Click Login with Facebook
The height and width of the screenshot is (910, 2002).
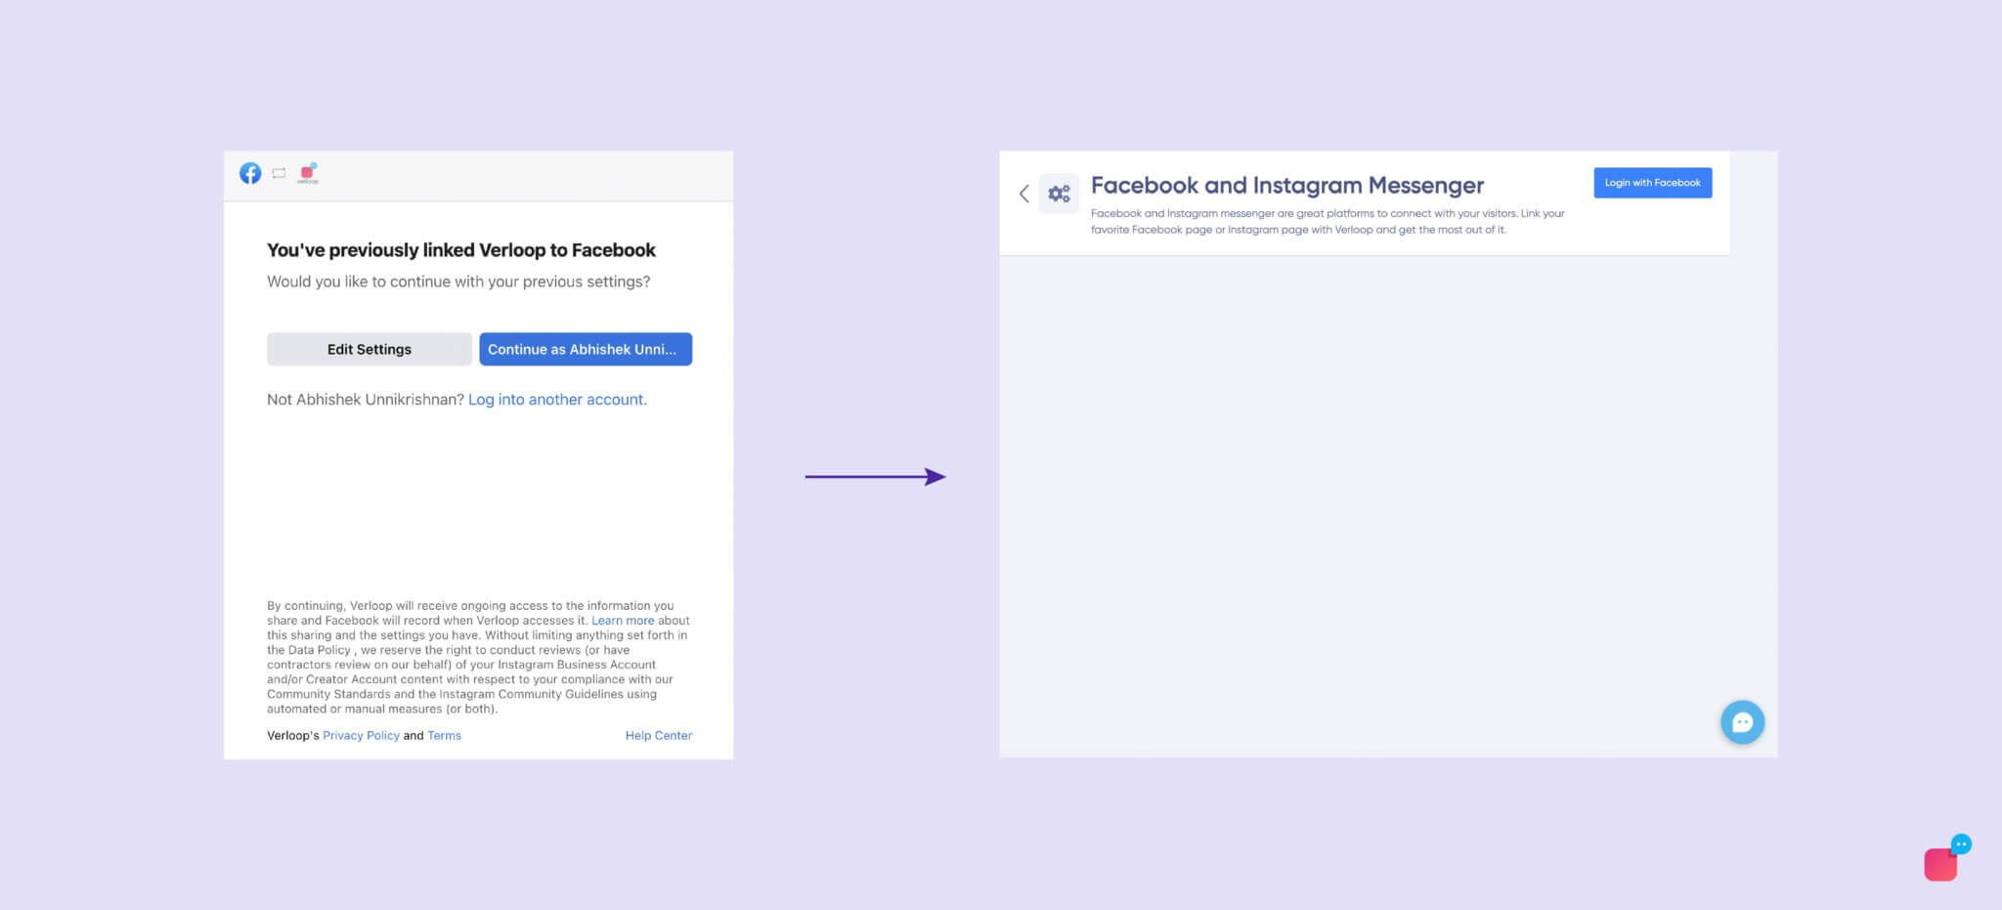click(1652, 182)
